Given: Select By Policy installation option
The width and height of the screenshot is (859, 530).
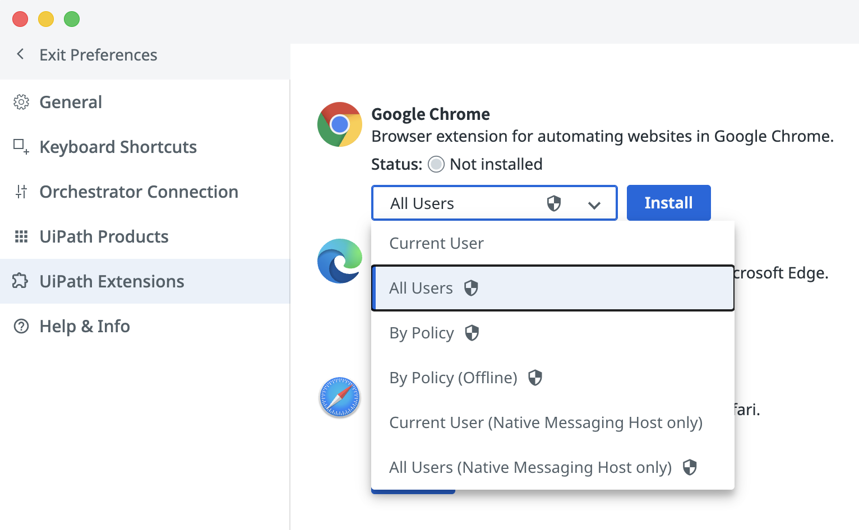Looking at the screenshot, I should [x=553, y=333].
